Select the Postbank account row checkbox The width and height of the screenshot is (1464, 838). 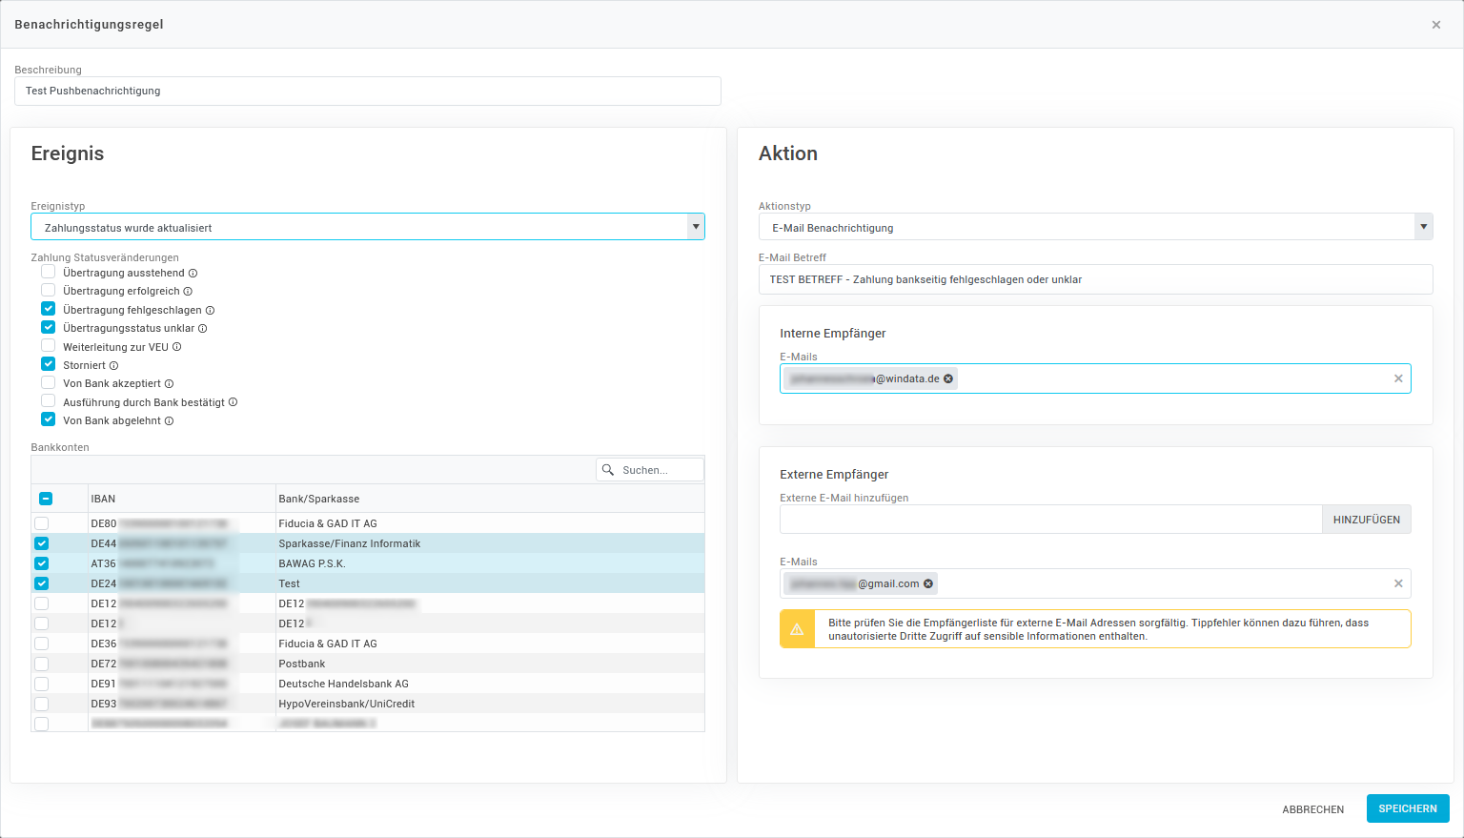[42, 664]
